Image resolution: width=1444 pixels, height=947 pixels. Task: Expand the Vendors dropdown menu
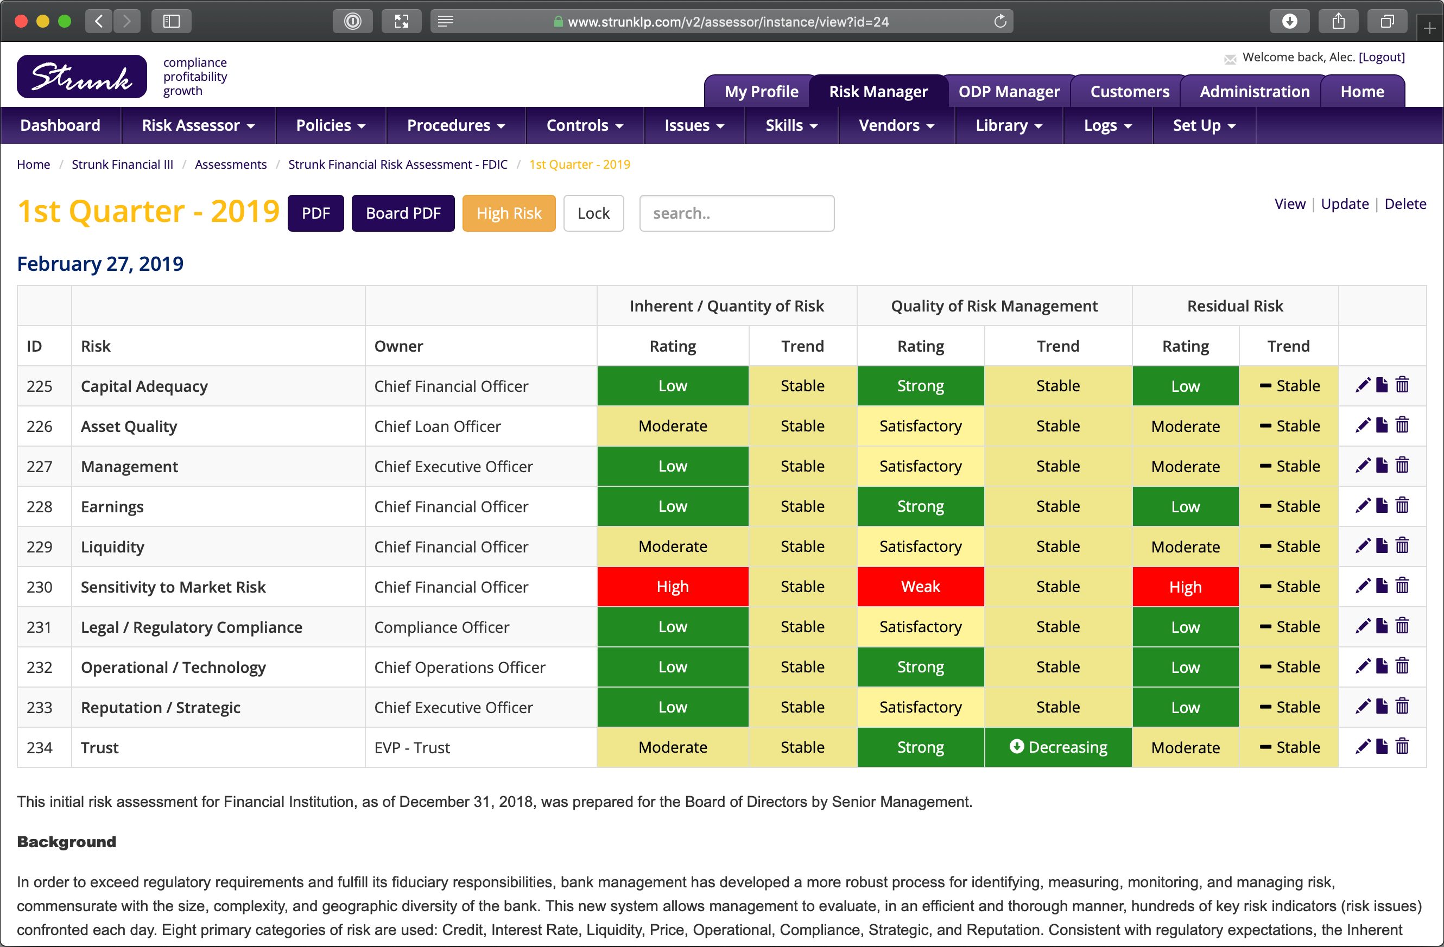tap(896, 125)
